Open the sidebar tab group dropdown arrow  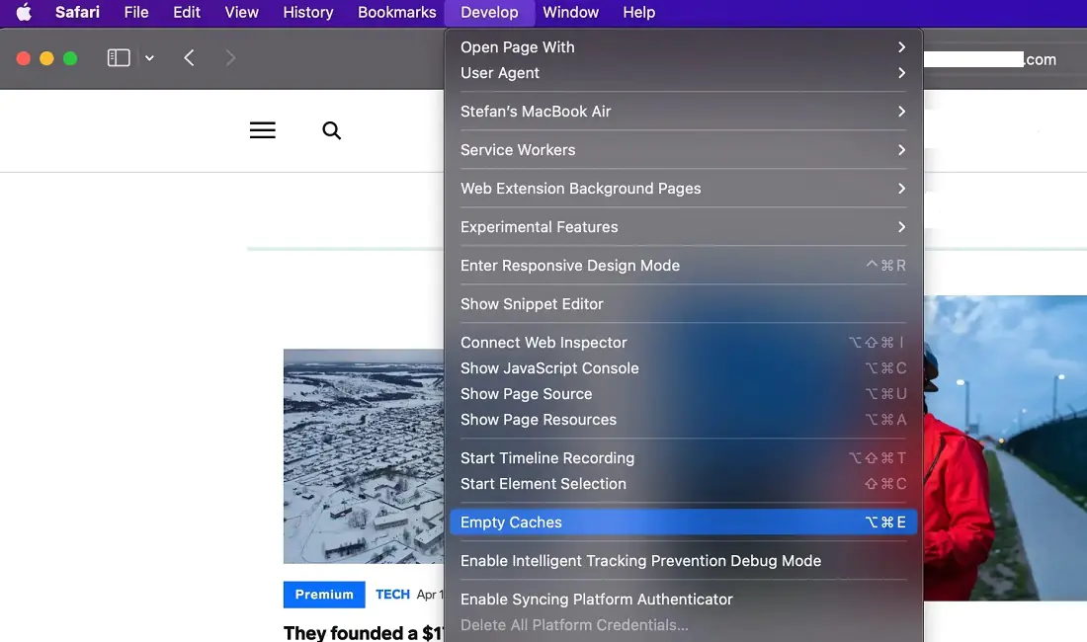click(x=149, y=58)
